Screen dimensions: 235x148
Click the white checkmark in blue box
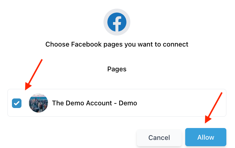click(17, 103)
